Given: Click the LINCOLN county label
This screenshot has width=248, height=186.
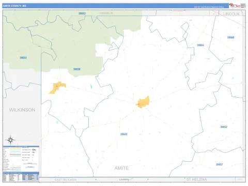Looking at the screenshot, I should pos(231,14).
